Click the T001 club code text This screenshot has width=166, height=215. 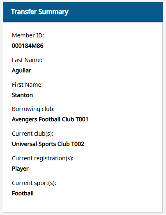click(82, 119)
